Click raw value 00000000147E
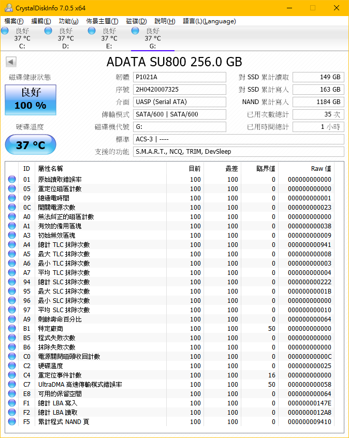The width and height of the screenshot is (349, 438). click(310, 403)
